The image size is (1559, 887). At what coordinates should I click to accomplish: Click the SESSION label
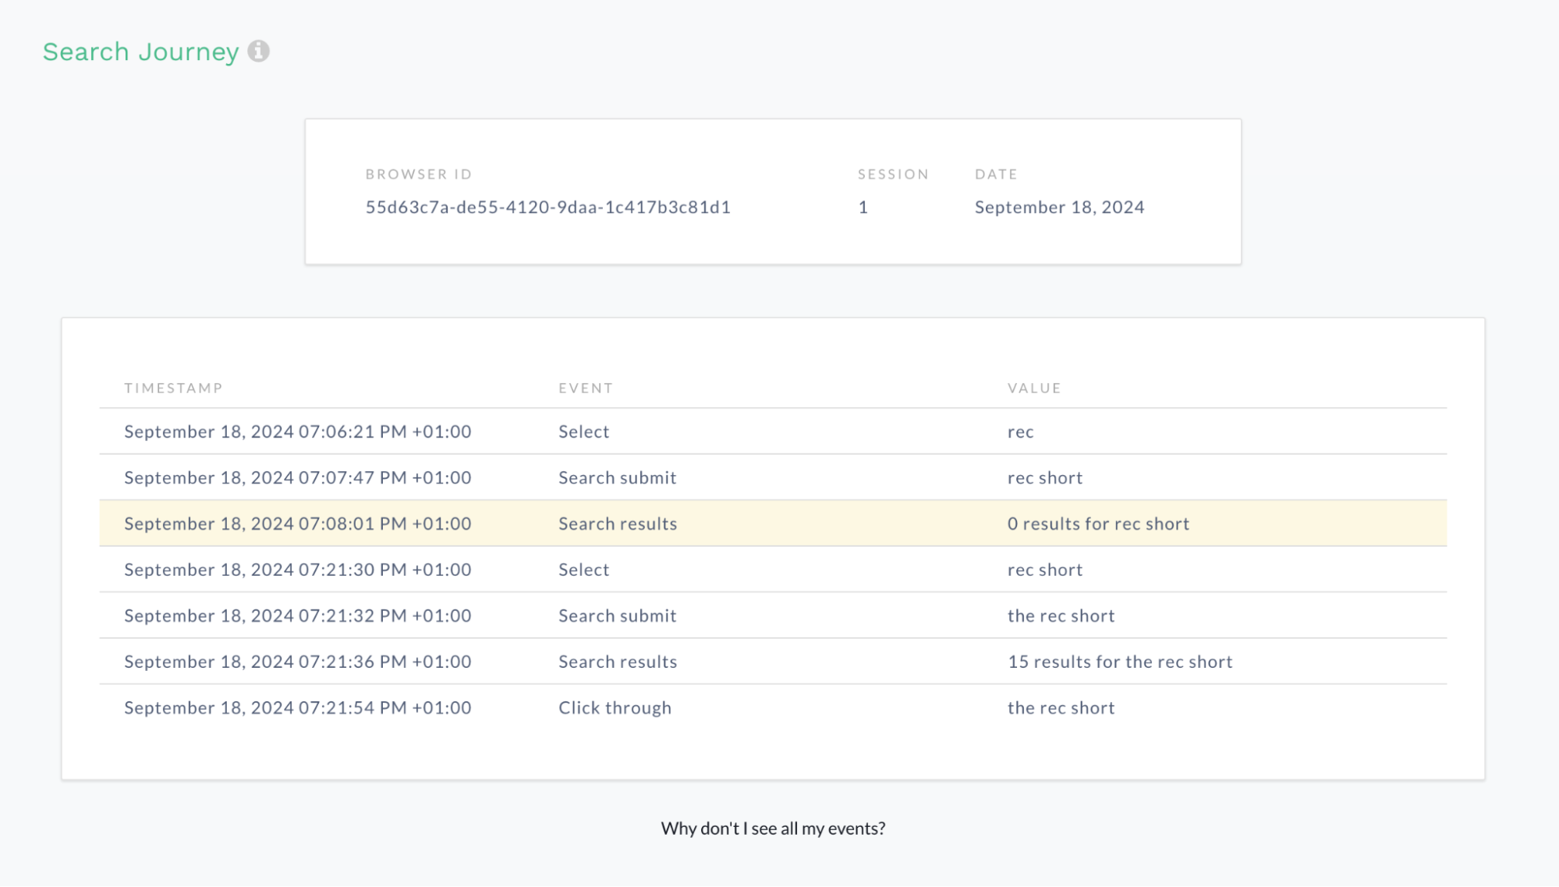(893, 175)
